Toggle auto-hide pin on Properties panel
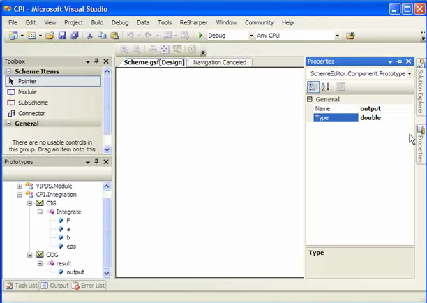 (x=399, y=61)
